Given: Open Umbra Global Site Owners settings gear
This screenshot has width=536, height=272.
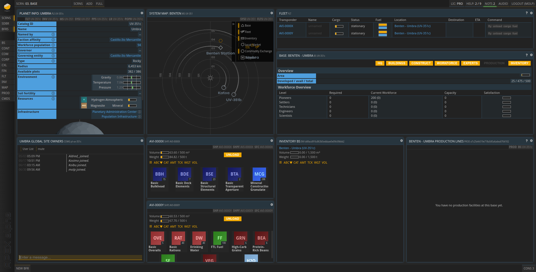Looking at the screenshot, I should click(x=142, y=141).
